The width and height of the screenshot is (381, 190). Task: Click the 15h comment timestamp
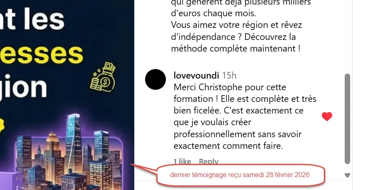point(229,75)
